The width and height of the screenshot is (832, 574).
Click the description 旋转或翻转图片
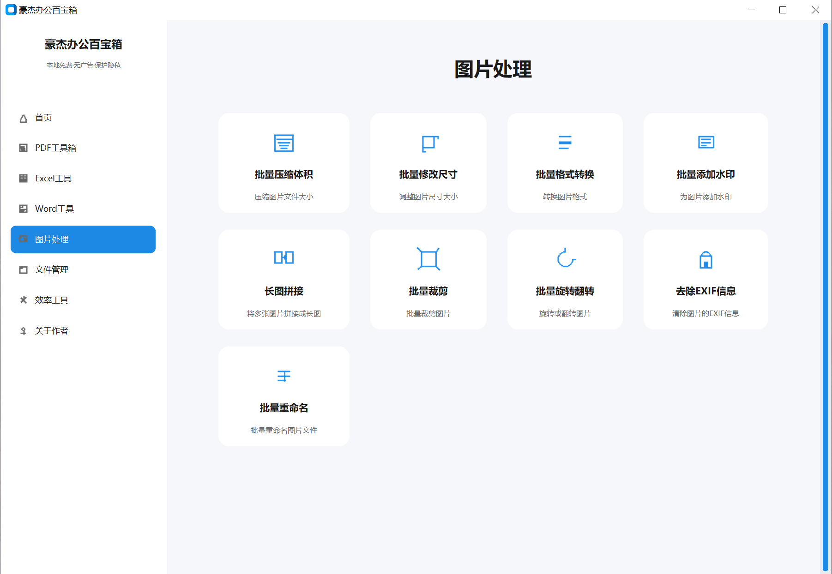click(565, 314)
